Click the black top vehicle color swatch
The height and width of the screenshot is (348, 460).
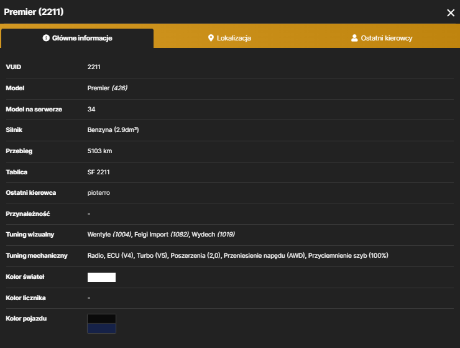pyautogui.click(x=101, y=319)
